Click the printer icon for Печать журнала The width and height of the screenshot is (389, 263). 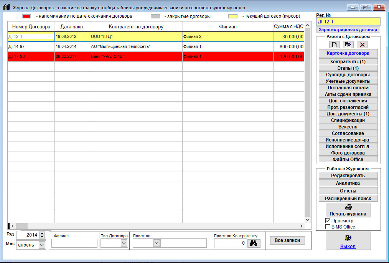(x=348, y=207)
